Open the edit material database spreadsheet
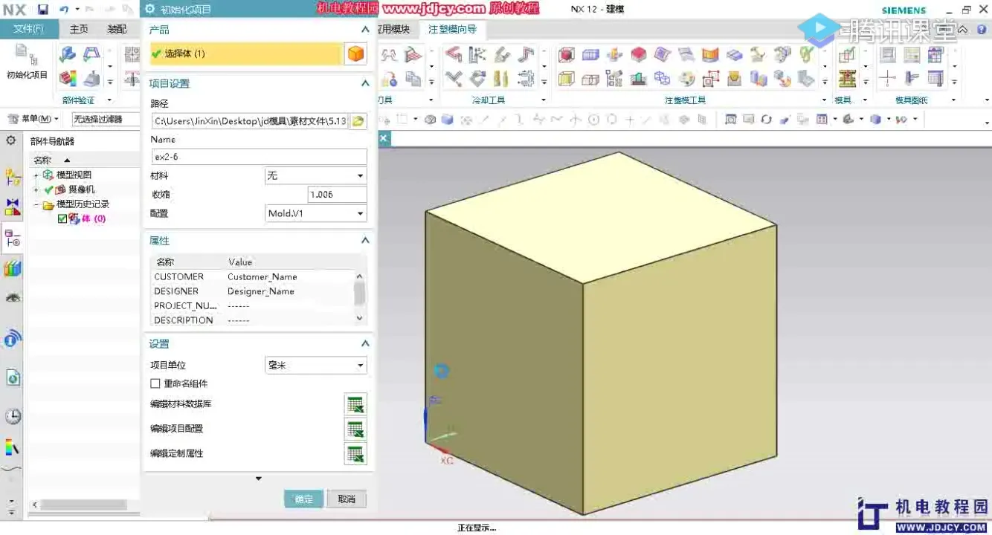The height and width of the screenshot is (535, 992). (x=355, y=404)
